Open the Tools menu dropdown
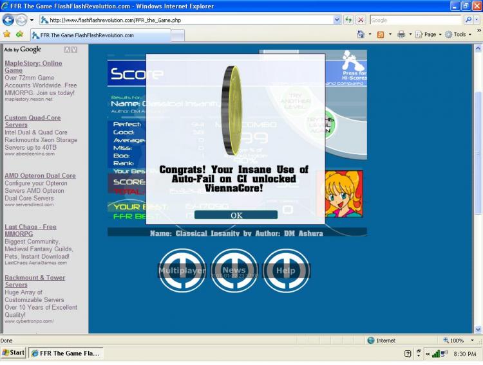The height and width of the screenshot is (365, 483). [x=458, y=35]
